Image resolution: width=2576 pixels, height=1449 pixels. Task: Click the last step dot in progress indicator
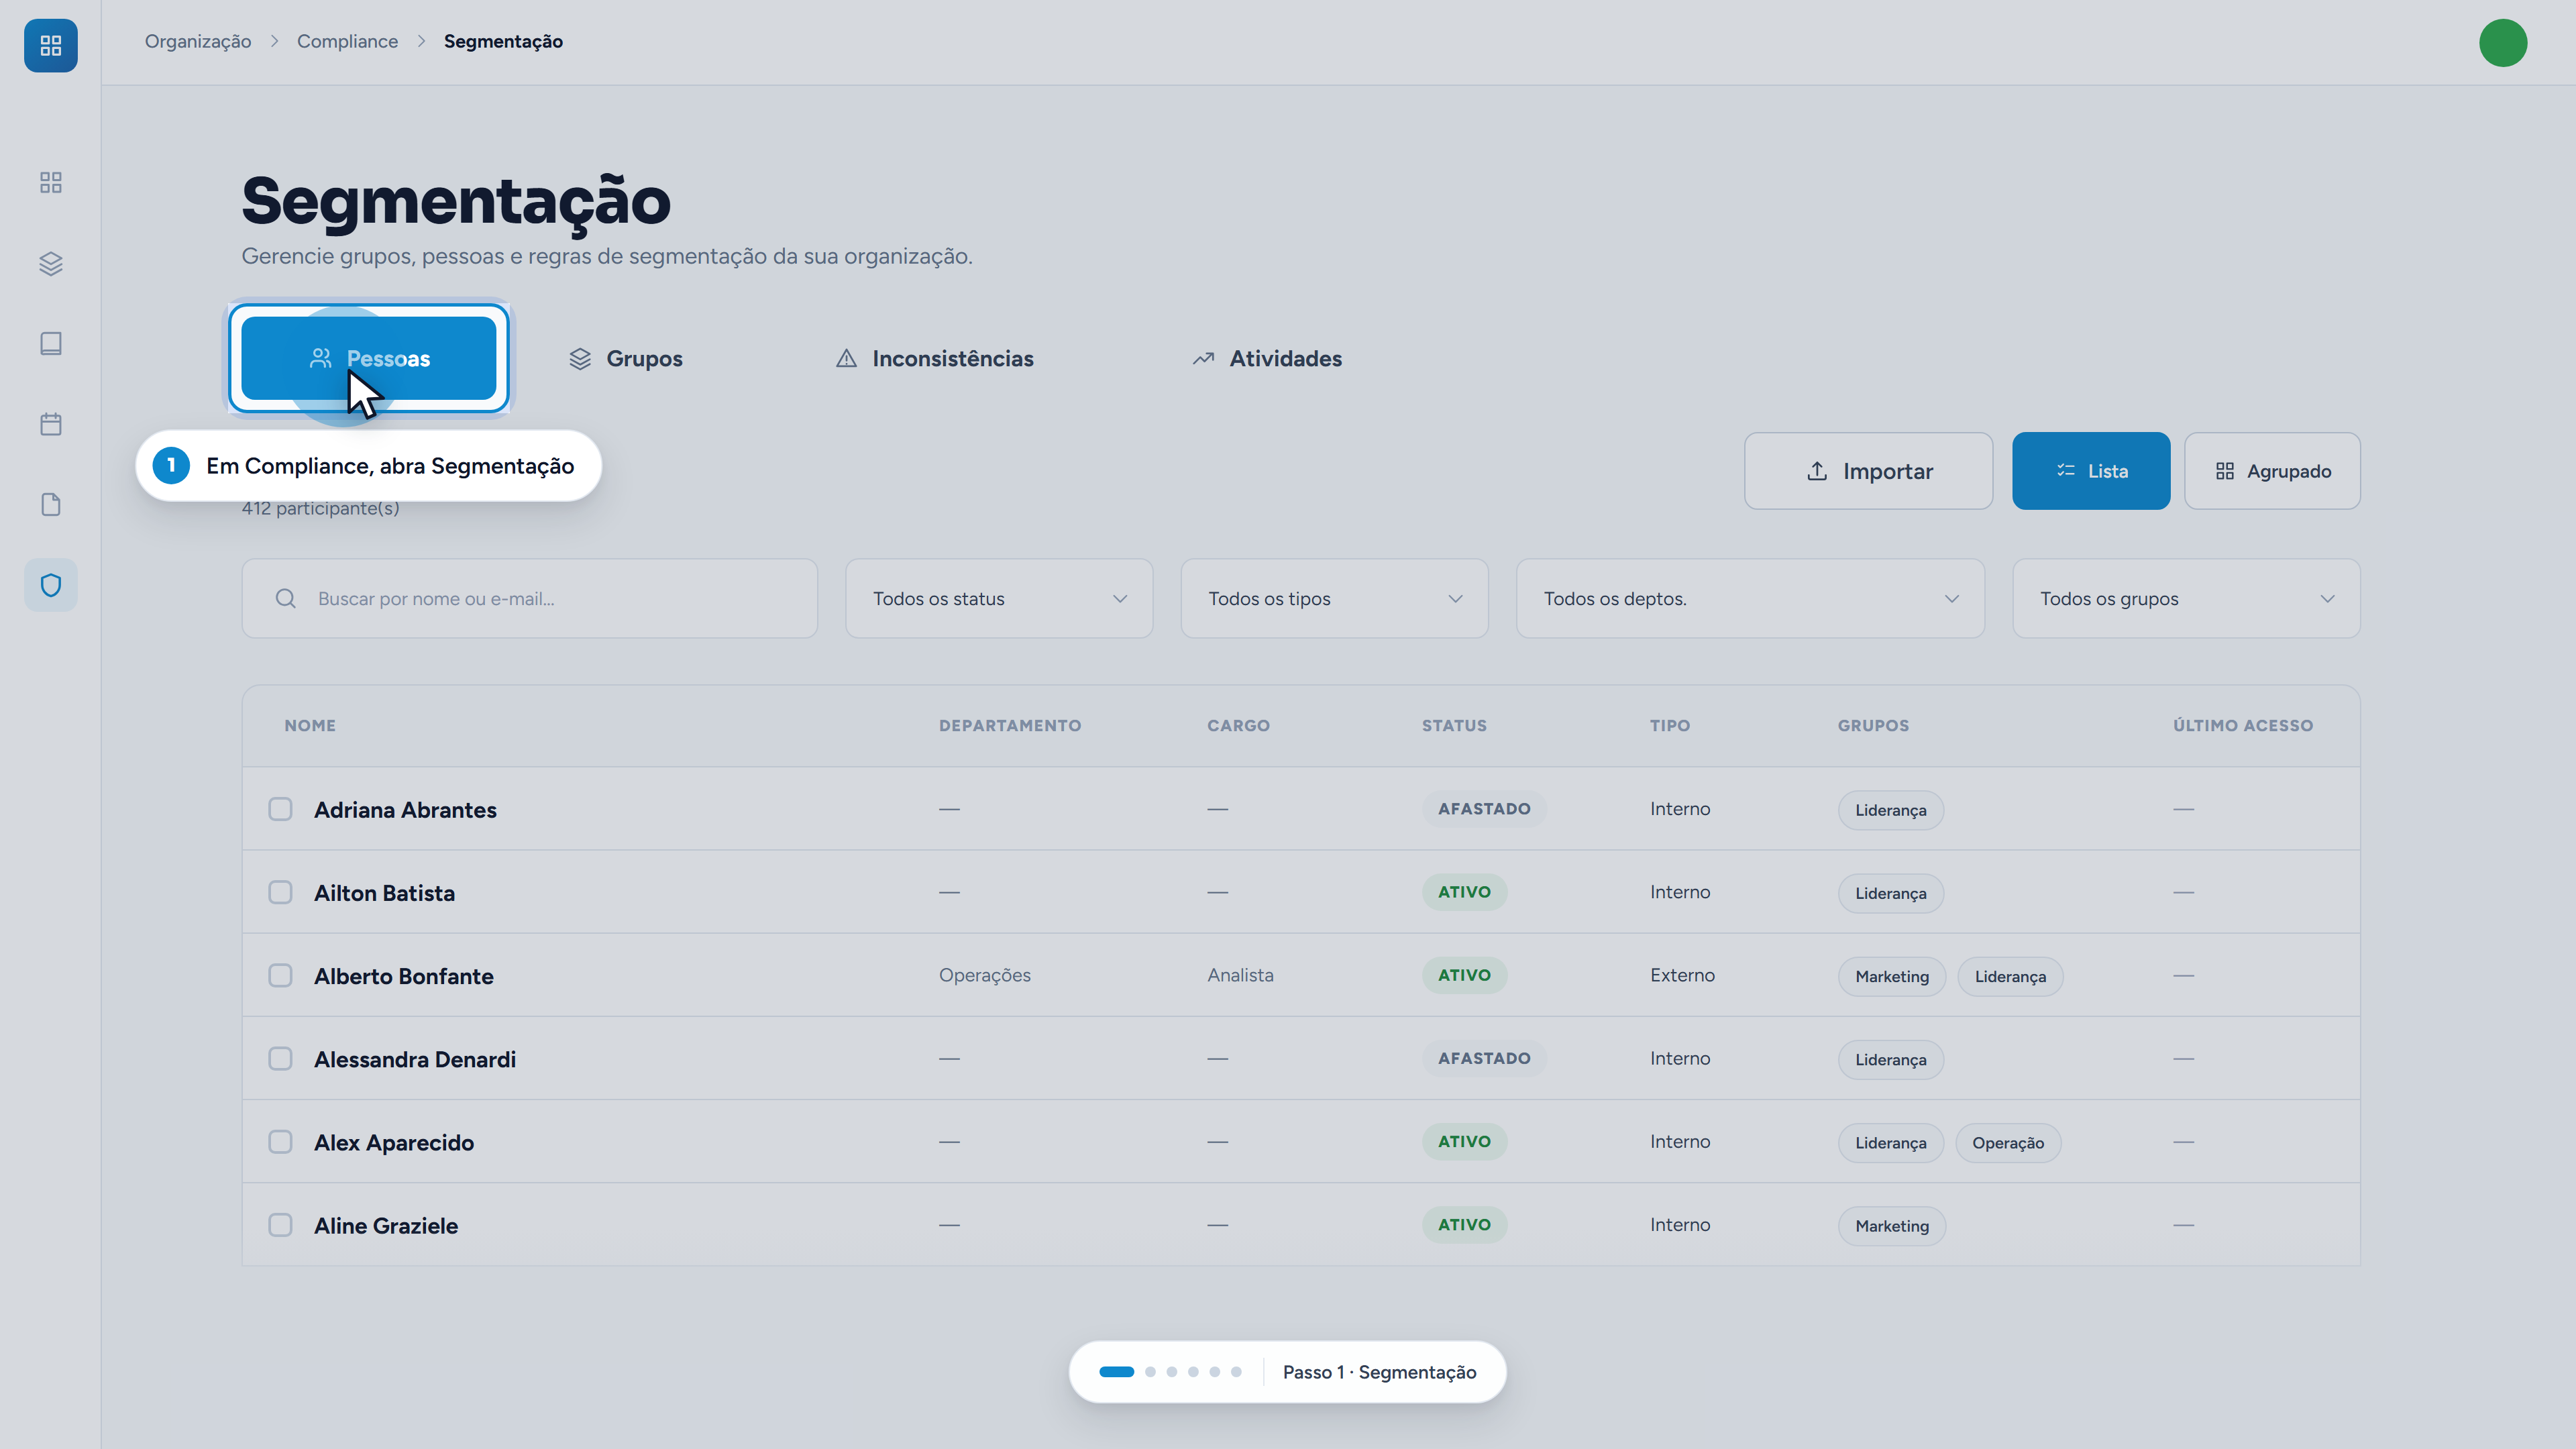tap(1236, 1372)
